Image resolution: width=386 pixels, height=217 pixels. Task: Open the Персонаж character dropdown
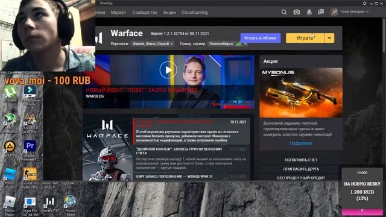pos(153,43)
